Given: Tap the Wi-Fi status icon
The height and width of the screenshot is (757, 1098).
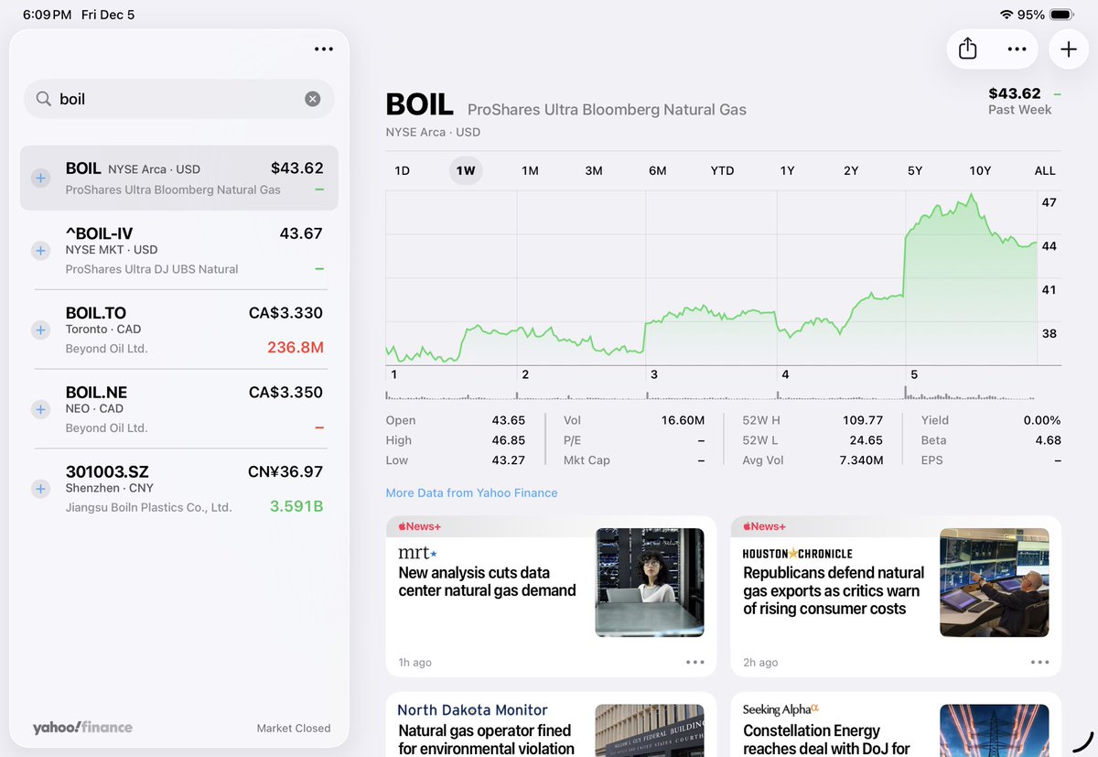Looking at the screenshot, I should 1006,15.
